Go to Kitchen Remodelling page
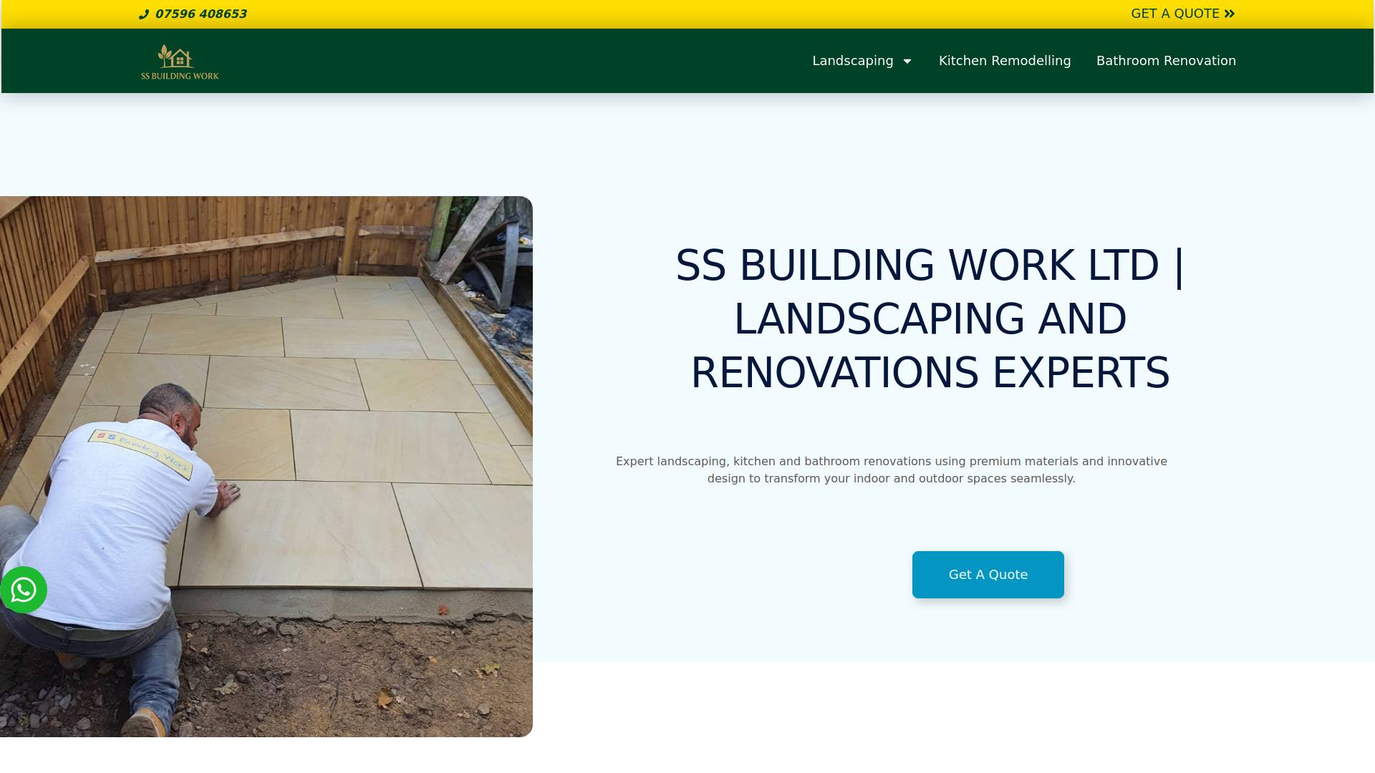Image resolution: width=1375 pixels, height=773 pixels. coord(1005,61)
